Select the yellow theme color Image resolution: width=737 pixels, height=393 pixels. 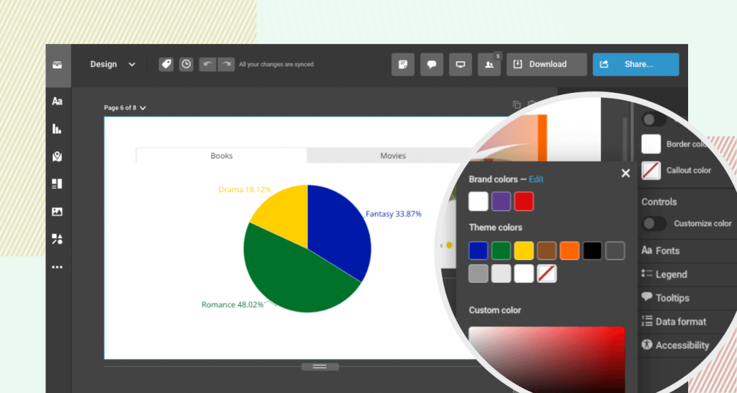[x=524, y=251]
